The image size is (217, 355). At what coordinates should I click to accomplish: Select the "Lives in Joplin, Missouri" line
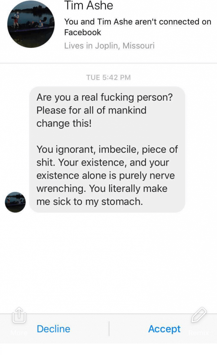(109, 46)
